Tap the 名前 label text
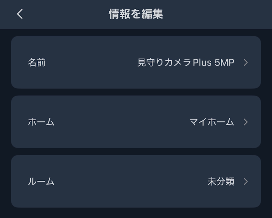 37,62
